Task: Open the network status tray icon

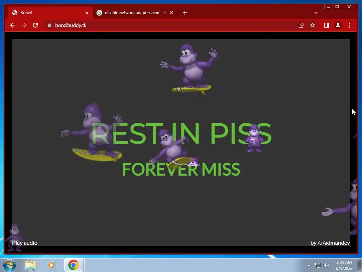Action: [318, 265]
